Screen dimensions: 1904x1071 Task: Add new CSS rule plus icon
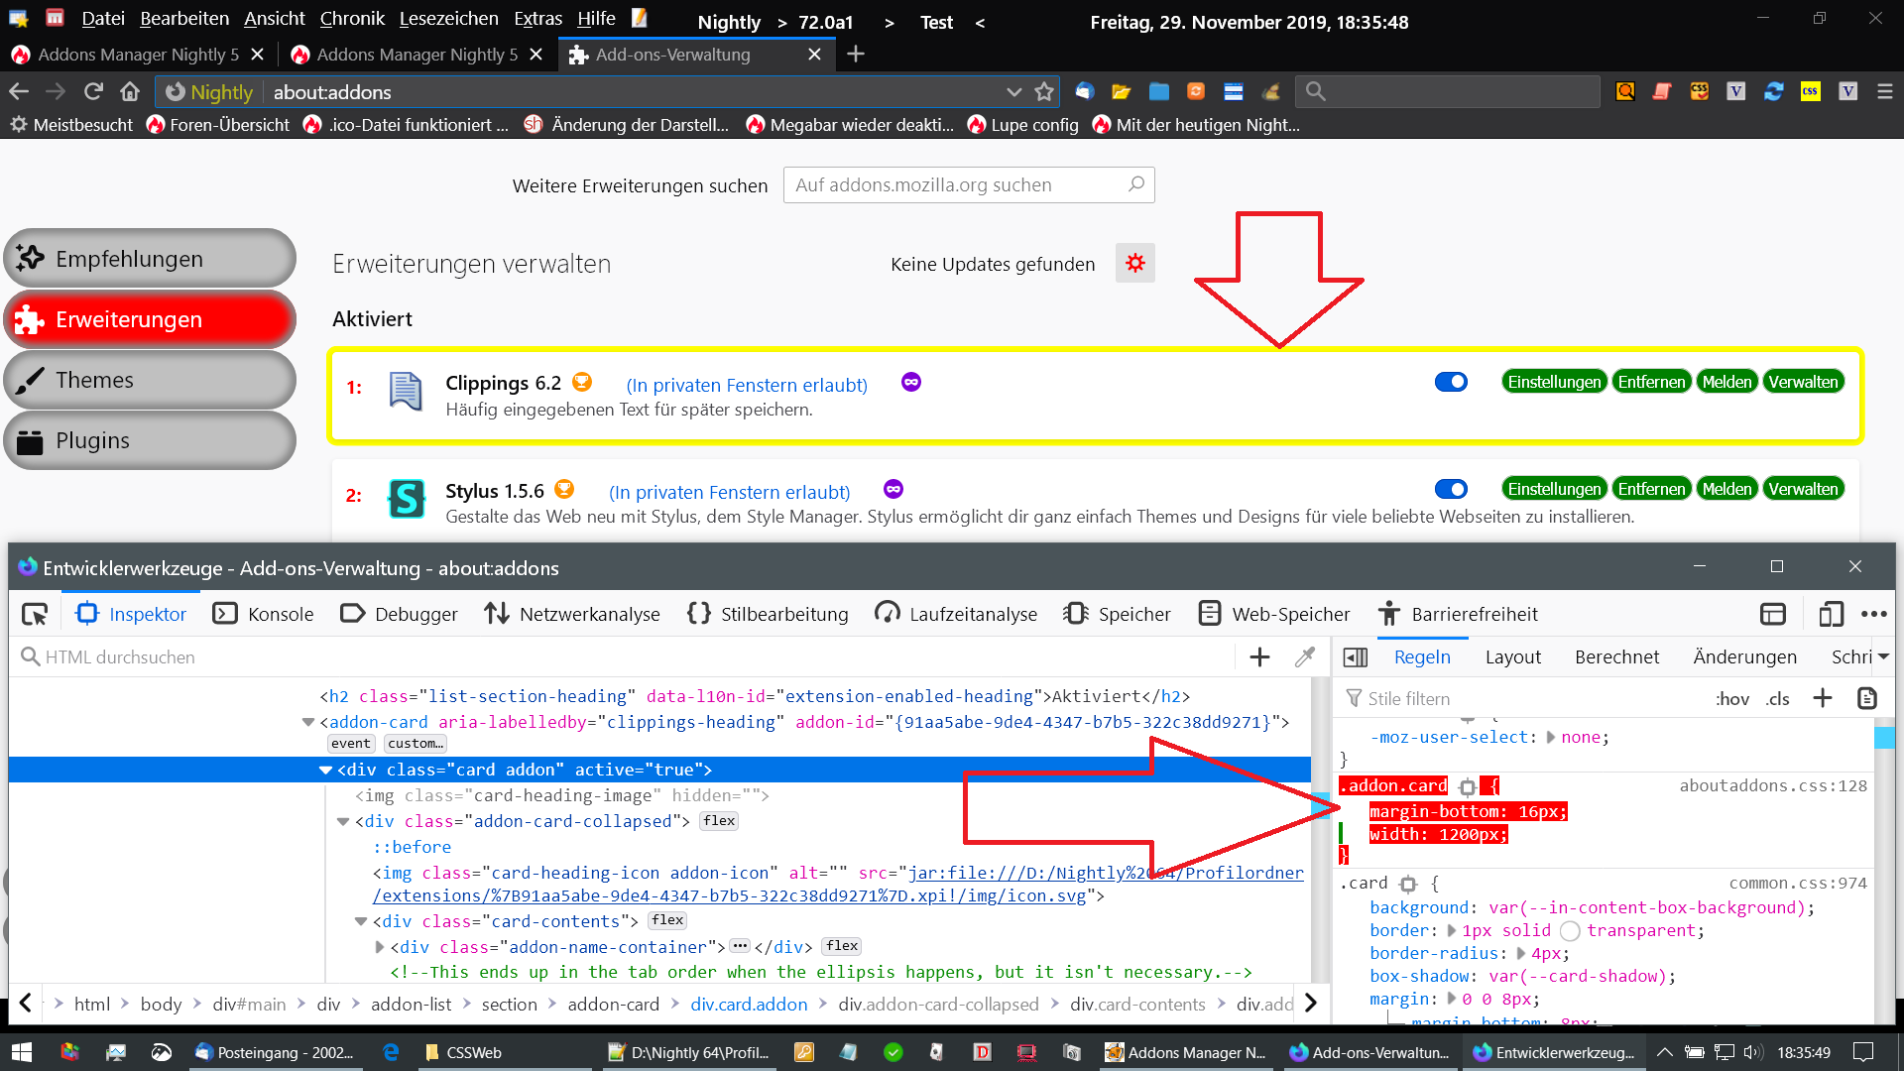tap(1823, 698)
